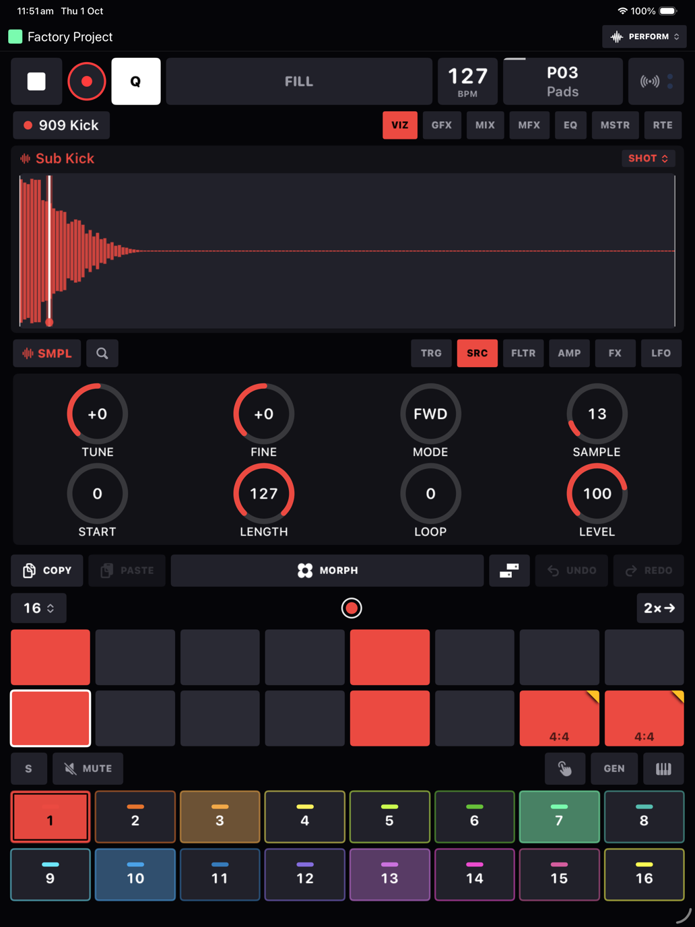The image size is (695, 927).
Task: Open the piano keyboard icon
Action: tap(663, 769)
